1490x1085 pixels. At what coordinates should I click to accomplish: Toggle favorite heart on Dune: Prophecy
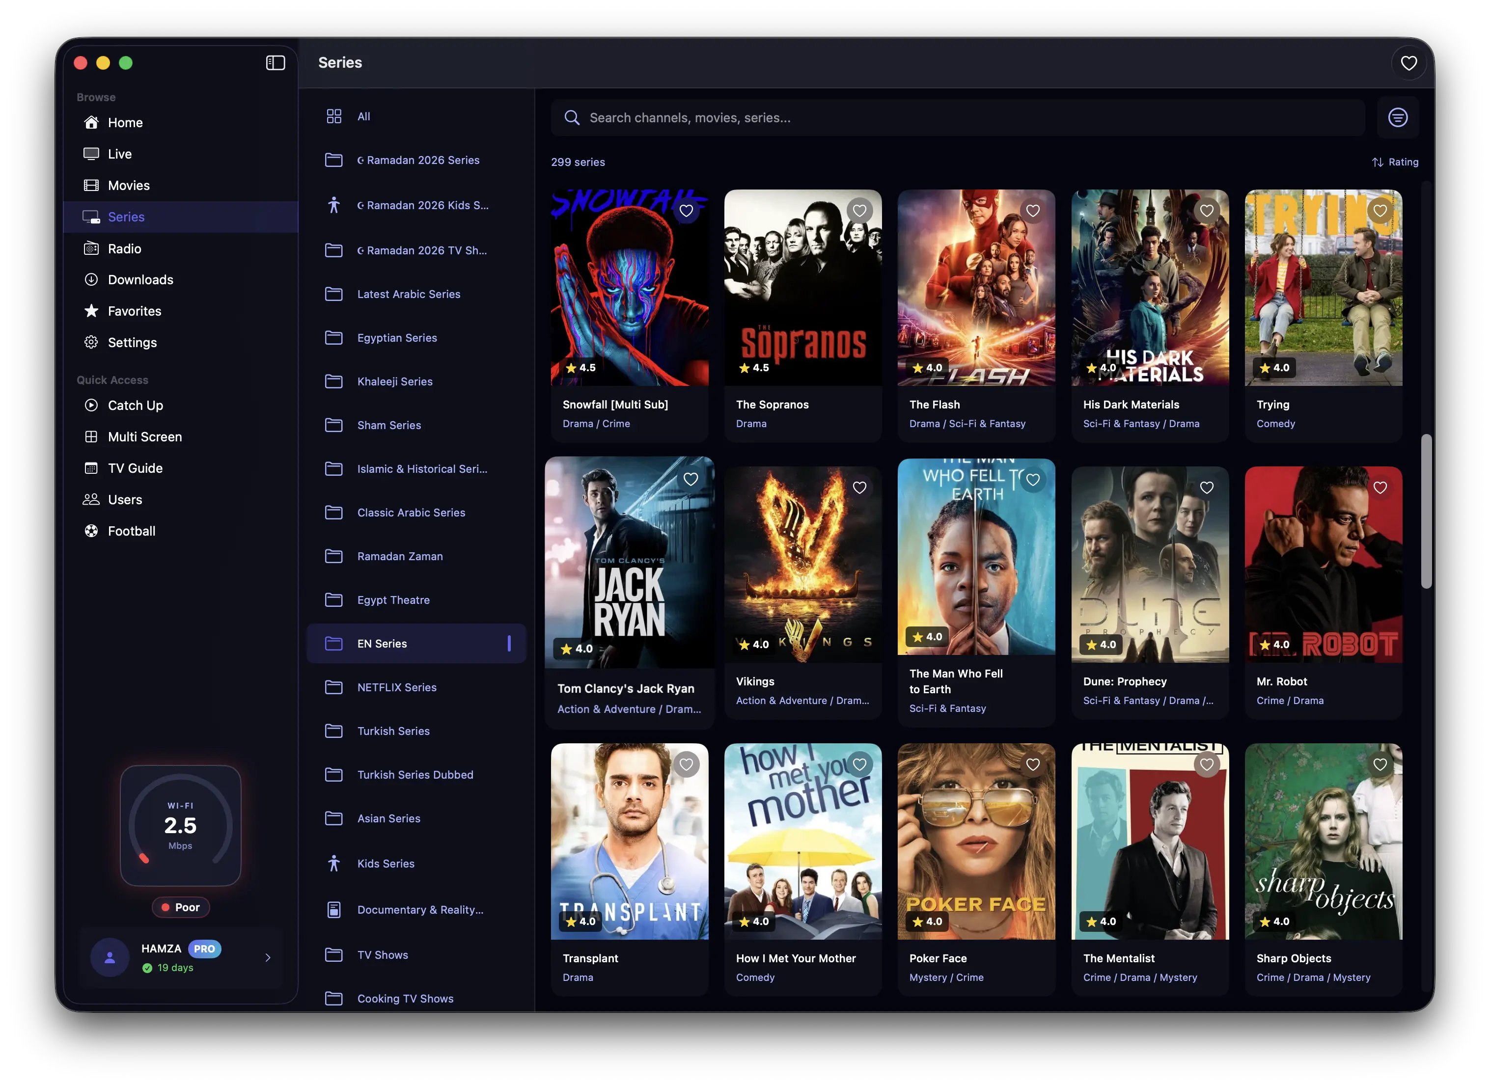[1207, 488]
